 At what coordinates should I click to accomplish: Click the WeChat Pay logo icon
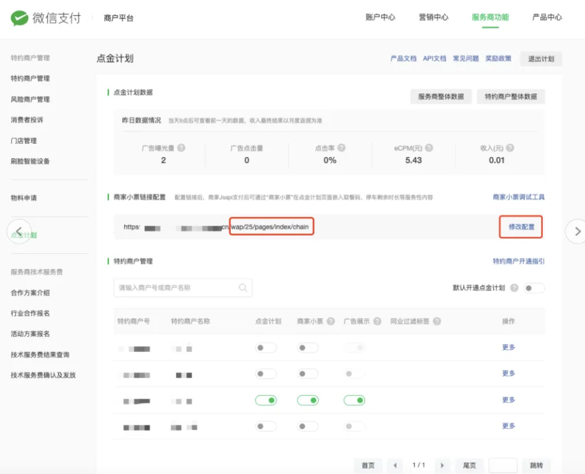[x=20, y=18]
